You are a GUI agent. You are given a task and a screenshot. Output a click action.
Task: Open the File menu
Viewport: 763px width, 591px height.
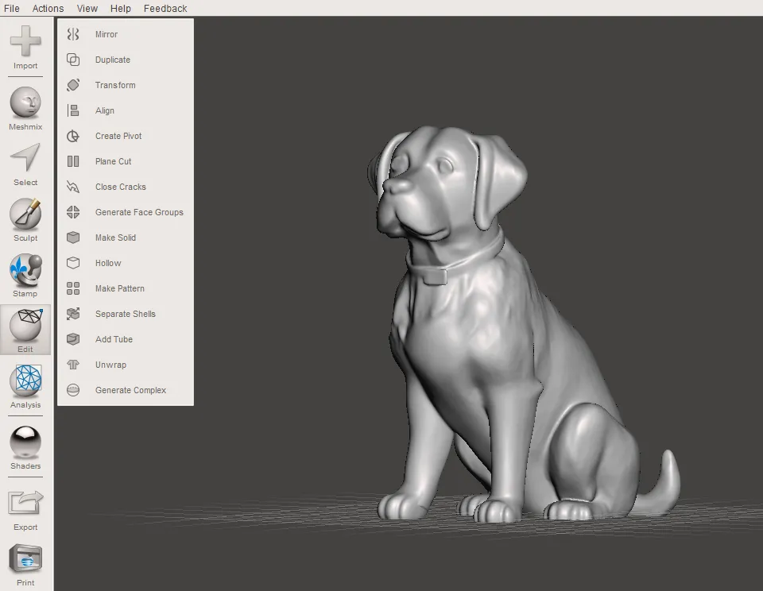pos(12,8)
